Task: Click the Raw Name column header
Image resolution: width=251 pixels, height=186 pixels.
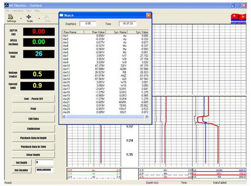Action: 73,32
